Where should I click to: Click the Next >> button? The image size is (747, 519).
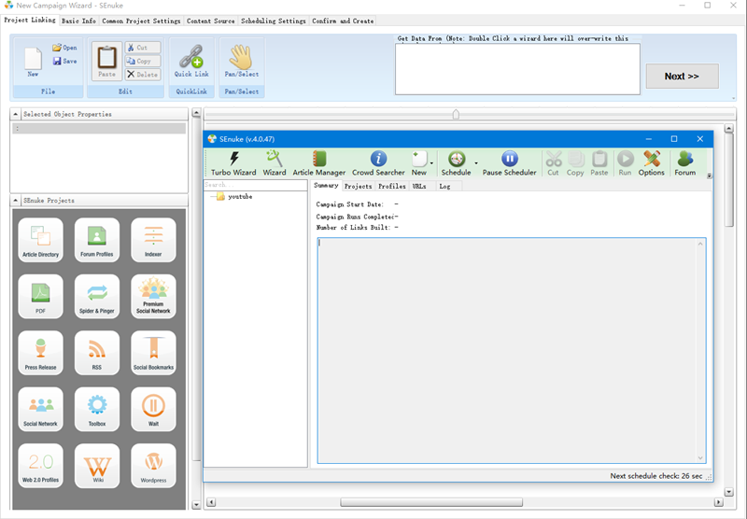point(682,77)
